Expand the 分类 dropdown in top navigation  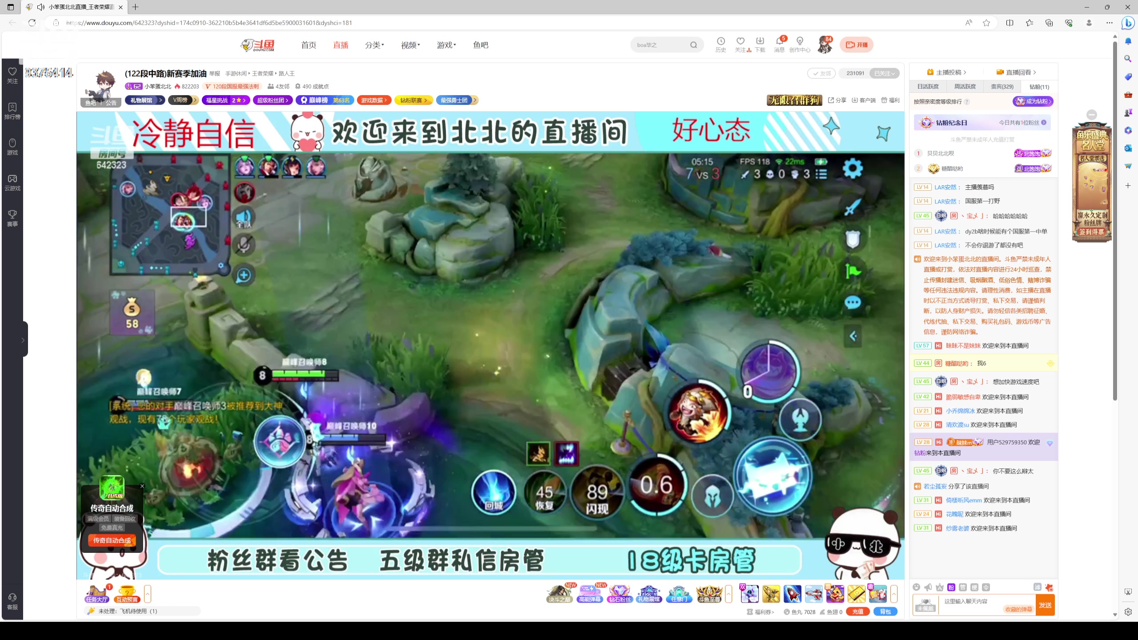click(x=375, y=45)
